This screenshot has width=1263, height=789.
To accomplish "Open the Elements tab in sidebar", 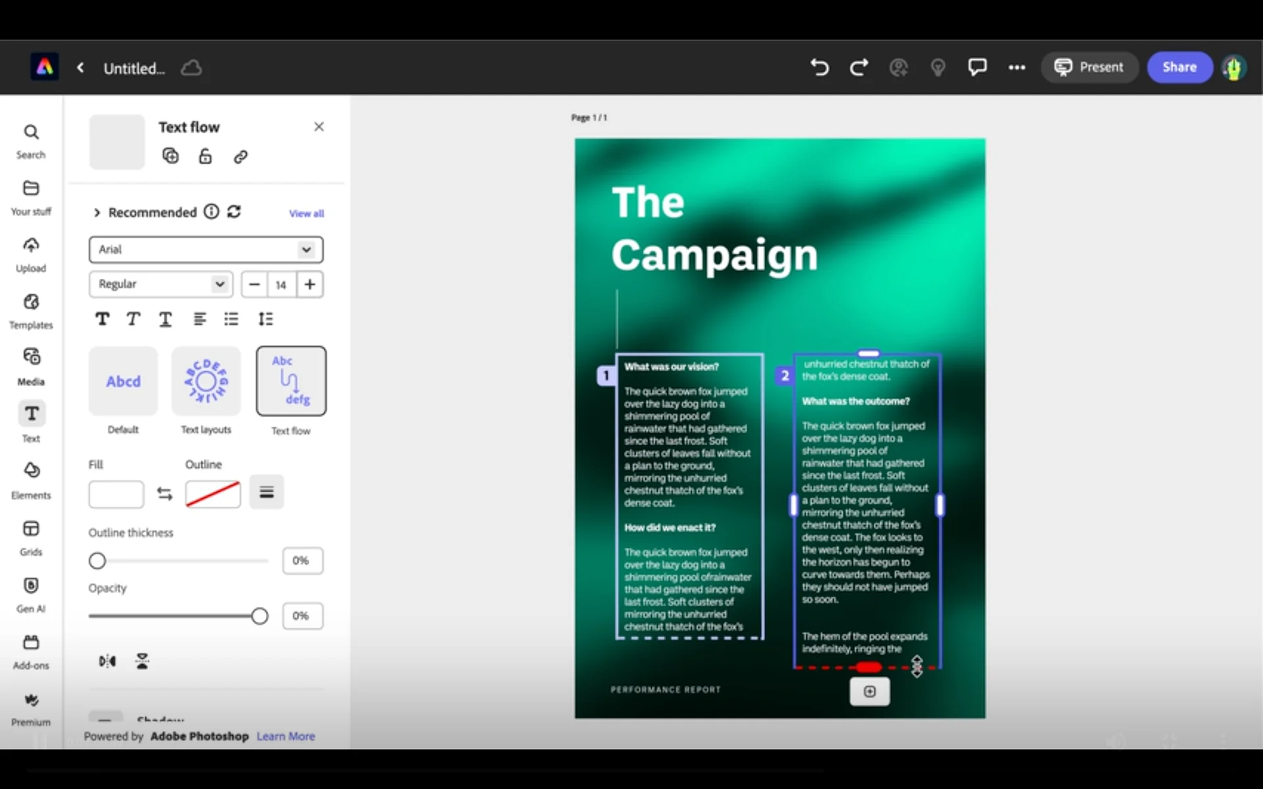I will tap(31, 480).
